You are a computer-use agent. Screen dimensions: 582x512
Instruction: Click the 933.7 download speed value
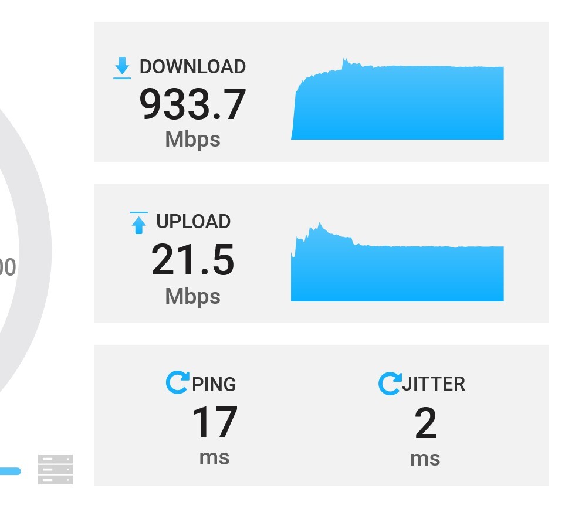coord(192,104)
